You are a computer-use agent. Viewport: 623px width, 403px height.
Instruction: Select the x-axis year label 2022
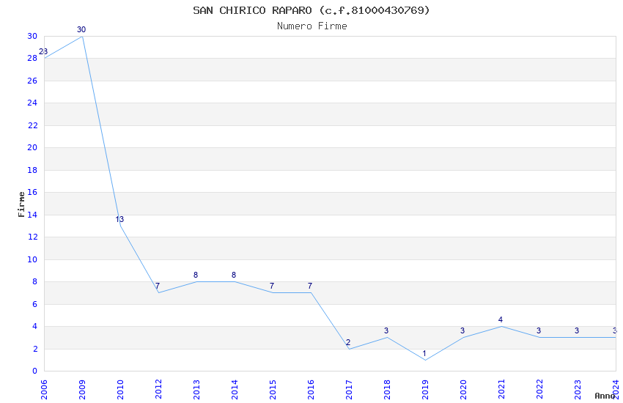click(x=539, y=389)
